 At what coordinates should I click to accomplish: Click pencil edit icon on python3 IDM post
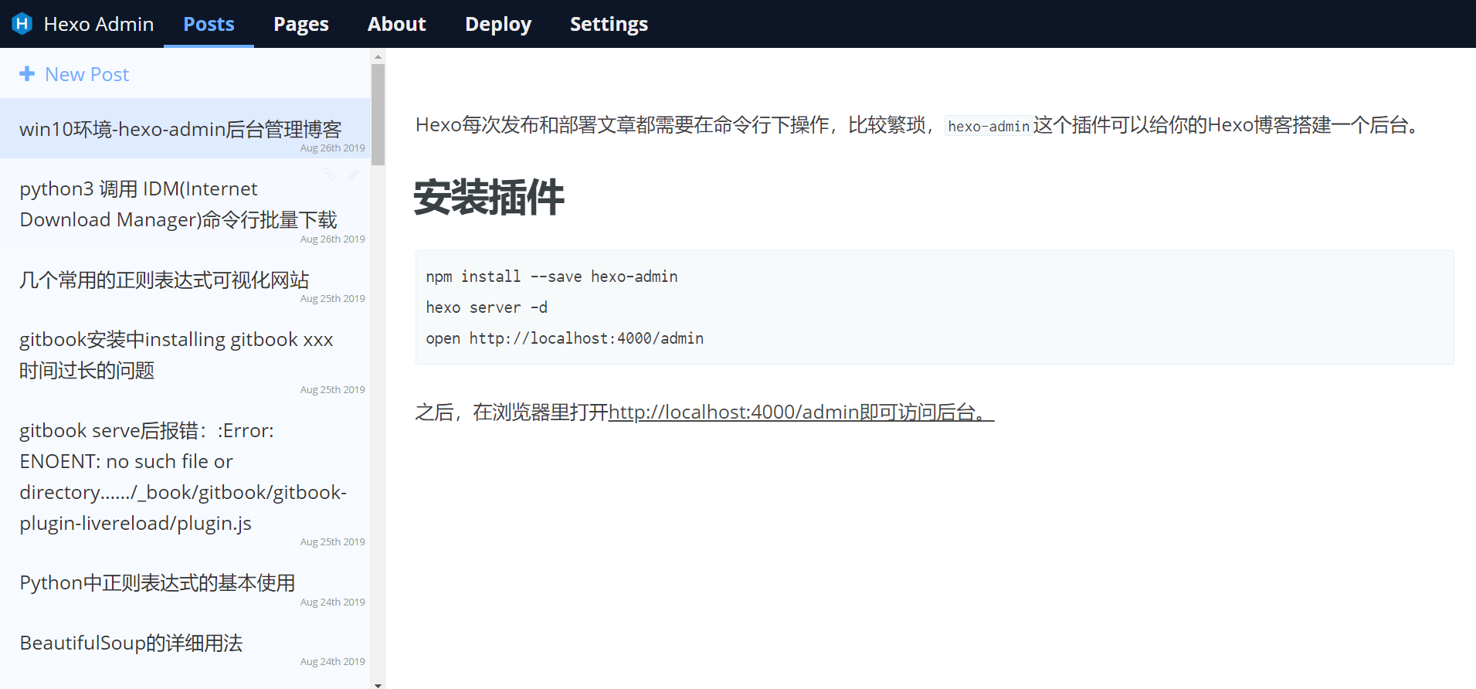[x=354, y=175]
